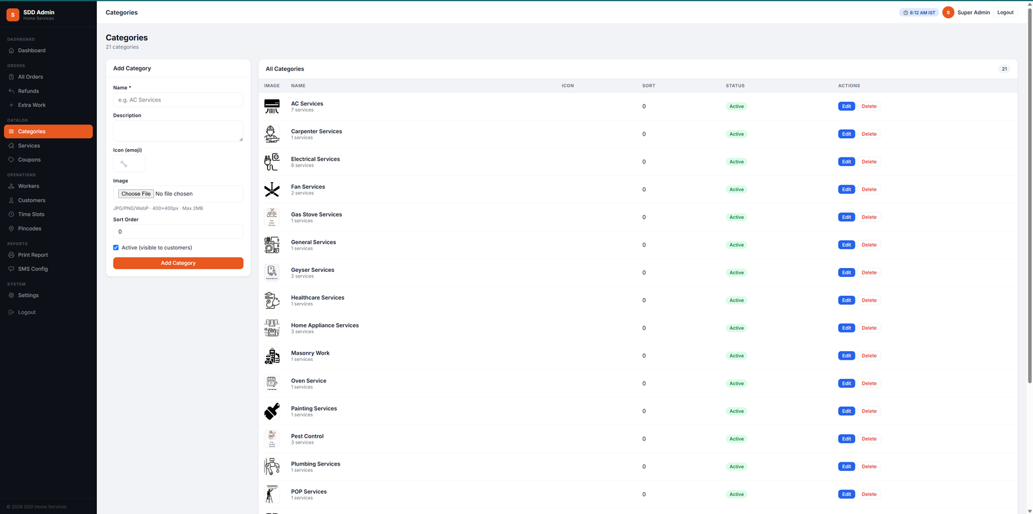Click the Carpenter Services category image
1033x514 pixels.
pyautogui.click(x=272, y=134)
